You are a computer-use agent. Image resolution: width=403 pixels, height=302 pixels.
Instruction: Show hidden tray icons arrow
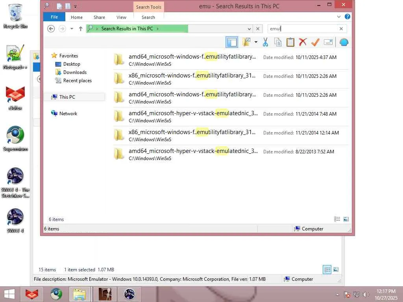pos(337,295)
